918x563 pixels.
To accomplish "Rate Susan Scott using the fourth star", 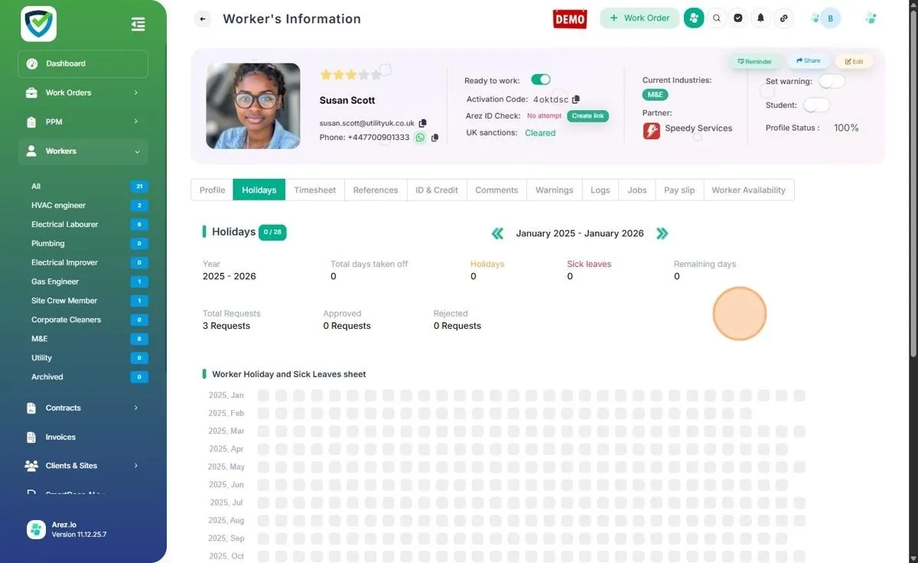I will [x=365, y=74].
